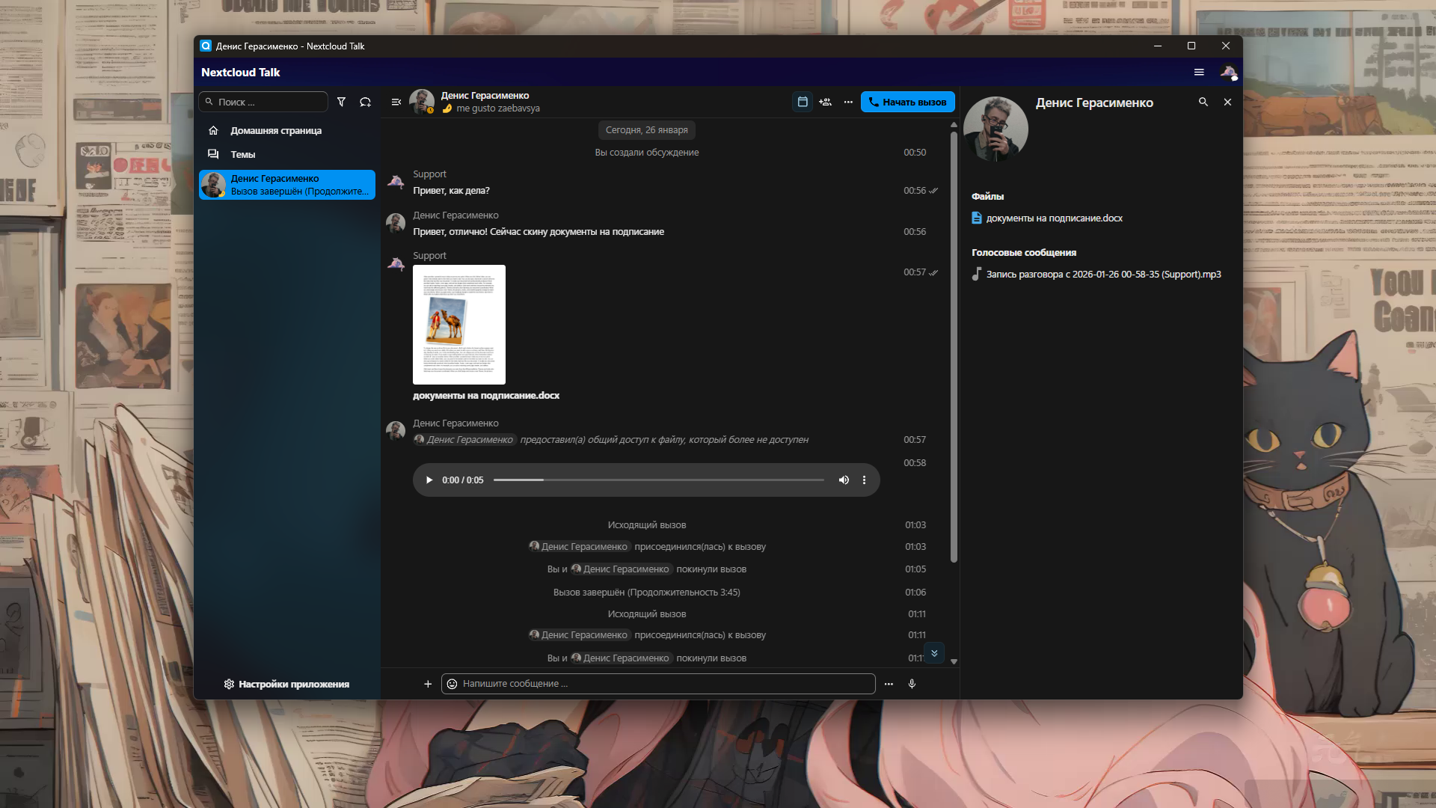This screenshot has width=1436, height=808.
Task: Search messages with the magnifier in the right panel
Action: [x=1203, y=102]
